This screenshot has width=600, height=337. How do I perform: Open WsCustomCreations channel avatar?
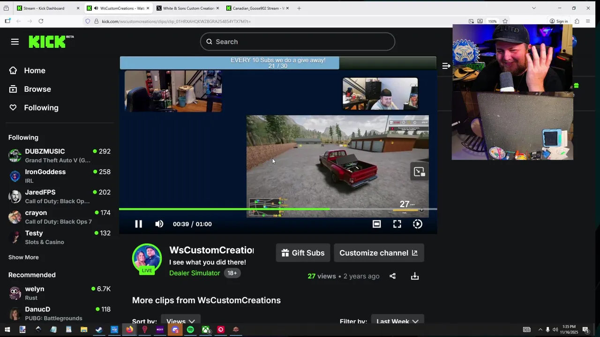tap(147, 257)
